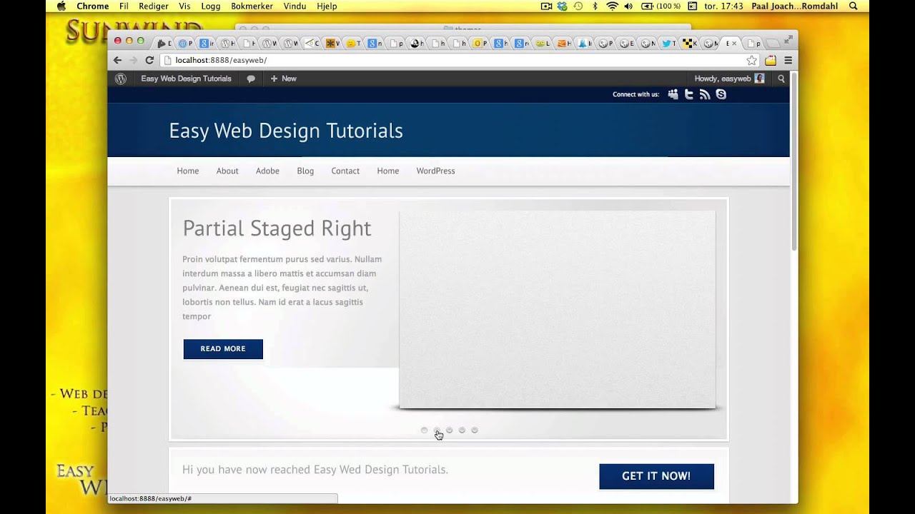Switch to the orange asterisk tab

[x=332, y=43]
